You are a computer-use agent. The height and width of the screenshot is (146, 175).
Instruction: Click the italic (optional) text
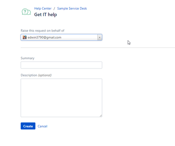pyautogui.click(x=45, y=75)
